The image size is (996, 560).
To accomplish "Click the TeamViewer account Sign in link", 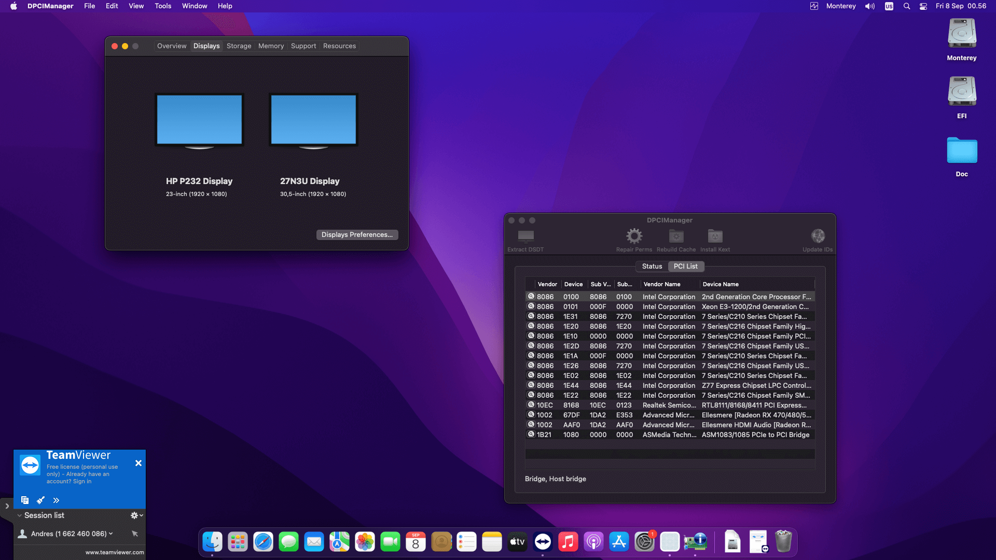I will point(82,482).
